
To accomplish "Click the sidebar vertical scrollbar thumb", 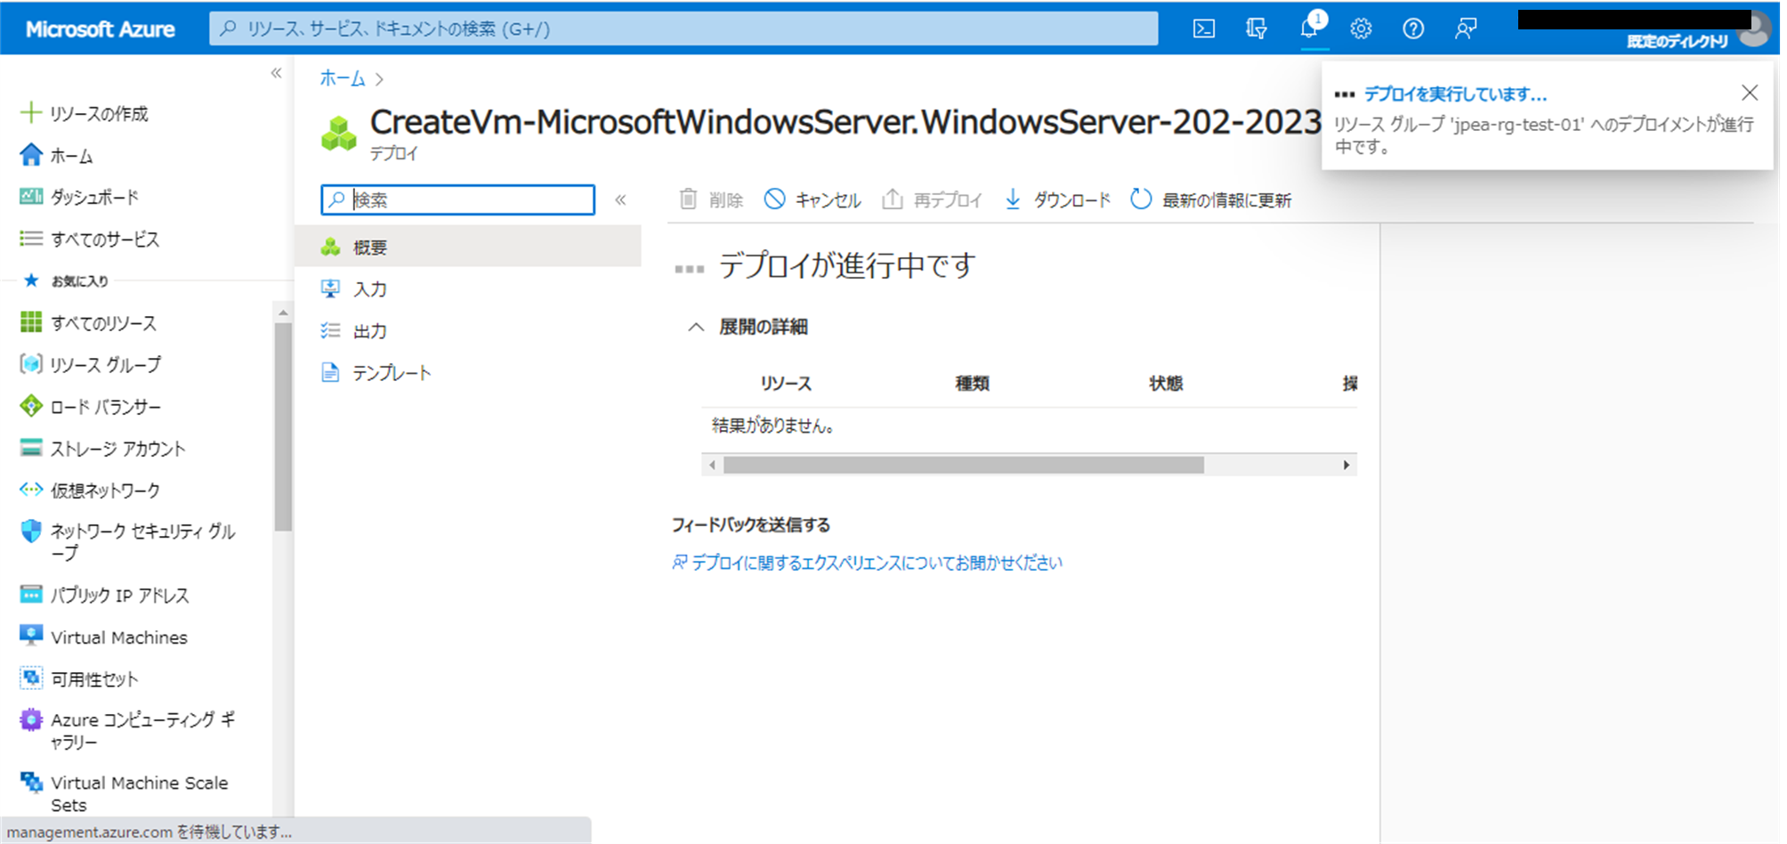I will (x=283, y=426).
